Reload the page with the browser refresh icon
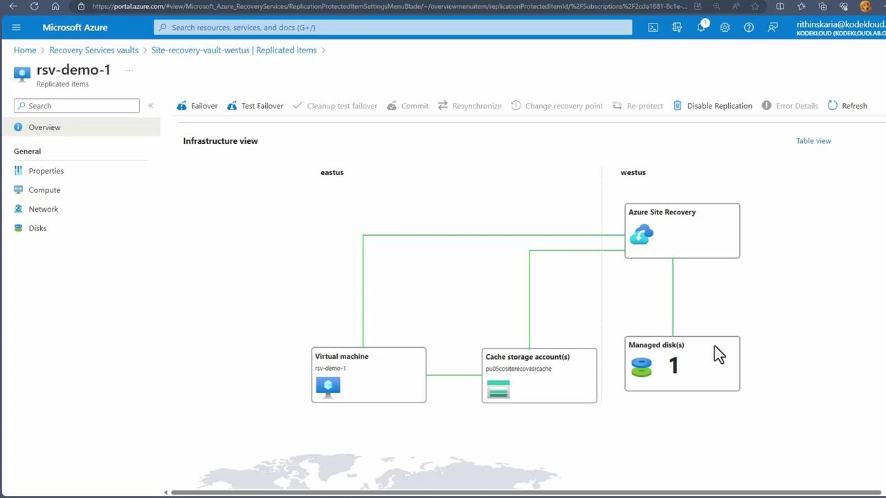Image resolution: width=886 pixels, height=498 pixels. click(35, 7)
